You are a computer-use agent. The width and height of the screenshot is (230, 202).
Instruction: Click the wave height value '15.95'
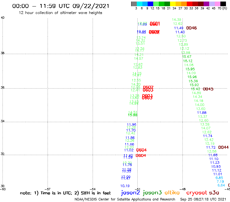[x=190, y=69]
